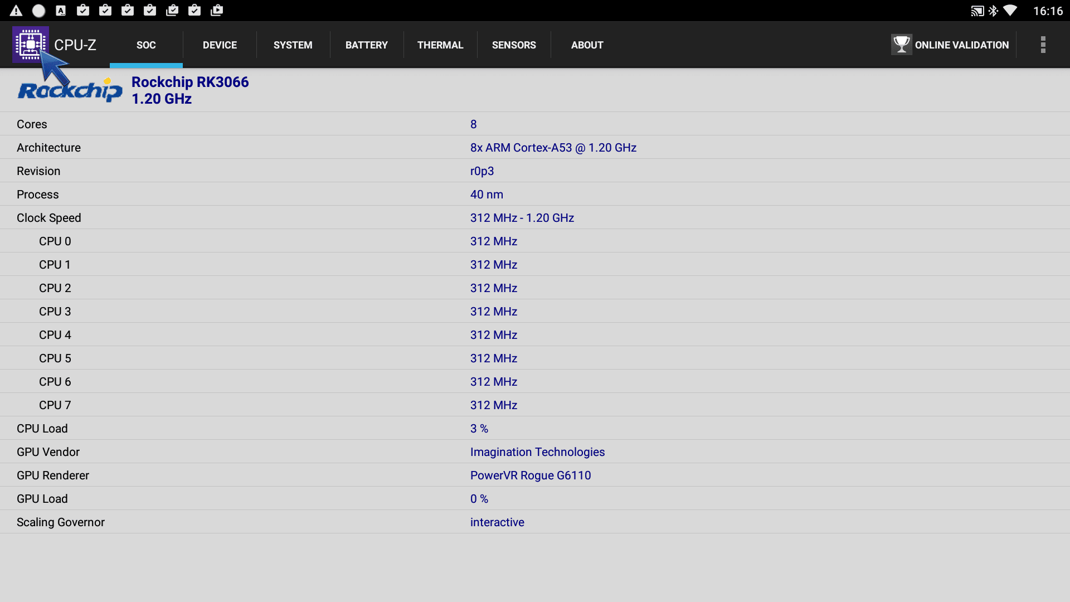This screenshot has width=1070, height=602.
Task: Select the 'Process' label
Action: coord(37,195)
